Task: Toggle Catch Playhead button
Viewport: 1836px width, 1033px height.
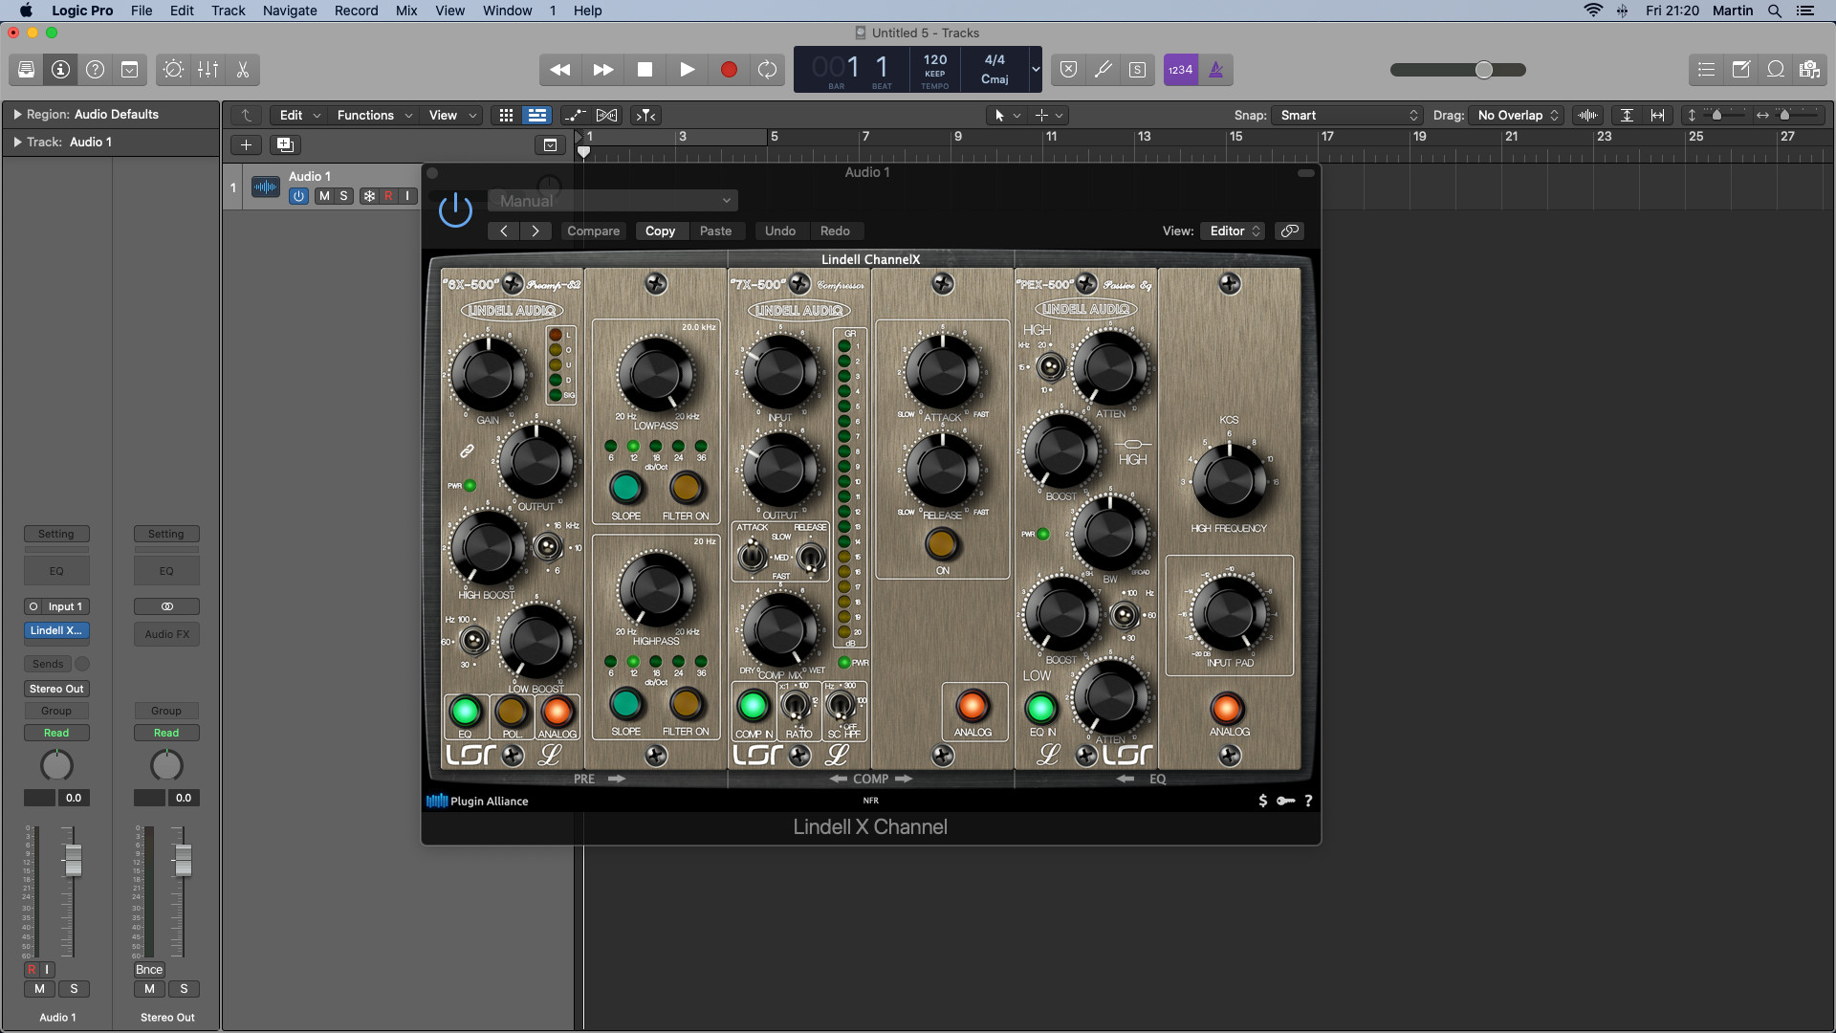Action: coord(646,116)
